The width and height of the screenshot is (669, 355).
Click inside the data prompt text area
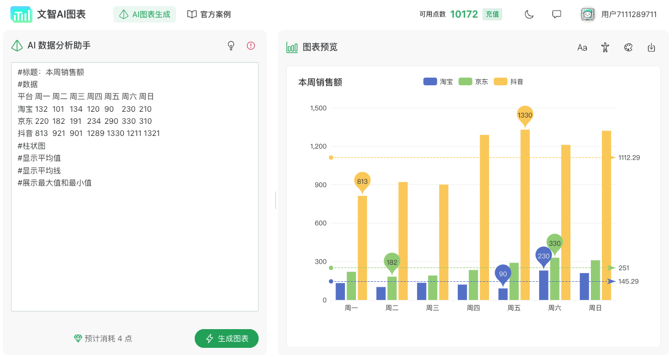[x=135, y=187]
